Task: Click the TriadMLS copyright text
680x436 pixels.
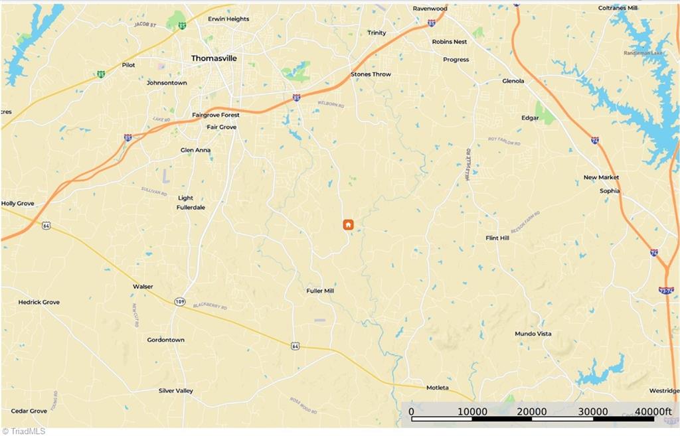Action: click(x=23, y=431)
